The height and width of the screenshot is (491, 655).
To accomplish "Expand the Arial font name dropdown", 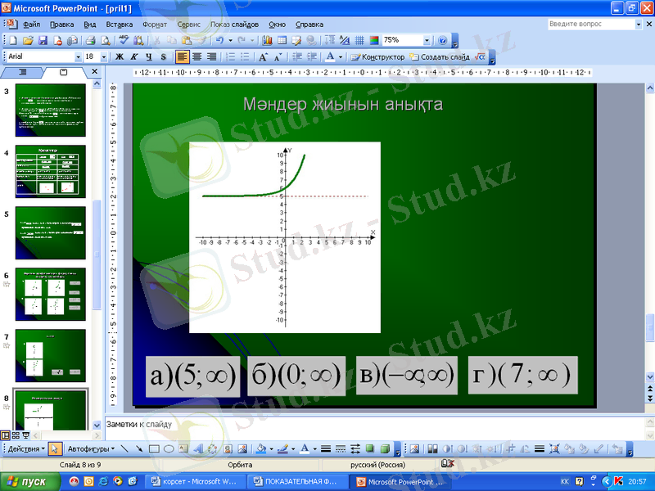I will point(79,57).
